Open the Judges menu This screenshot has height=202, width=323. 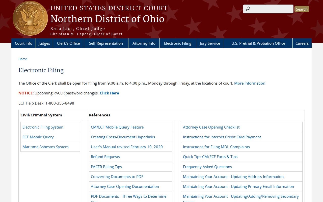[44, 43]
